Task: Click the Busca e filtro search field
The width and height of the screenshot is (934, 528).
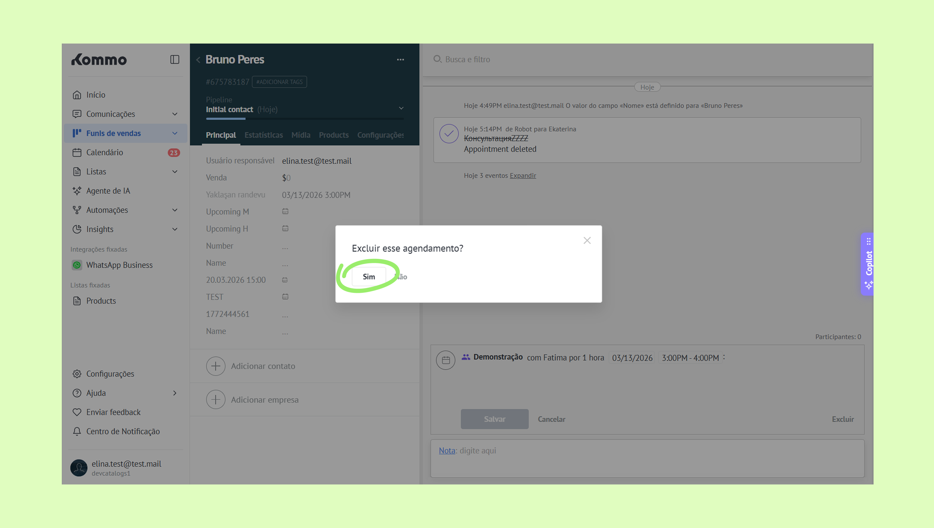Action: [467, 59]
